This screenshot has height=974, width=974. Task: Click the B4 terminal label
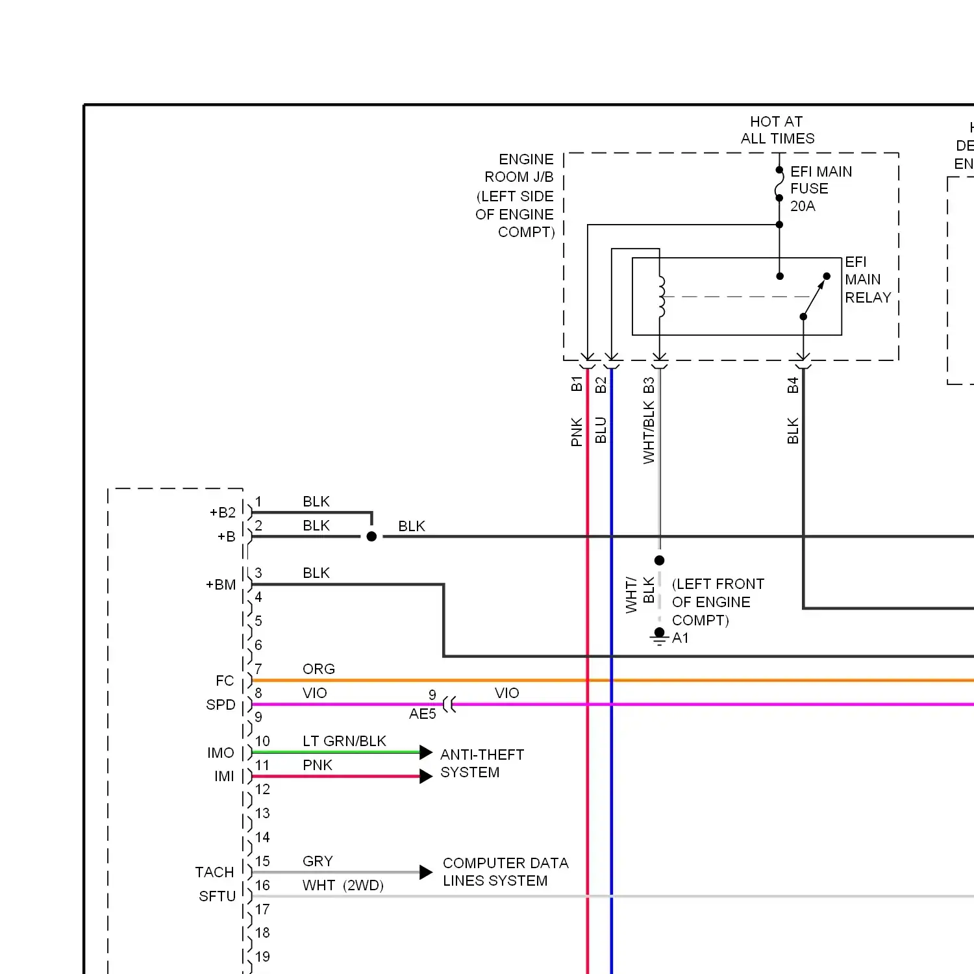pos(793,385)
